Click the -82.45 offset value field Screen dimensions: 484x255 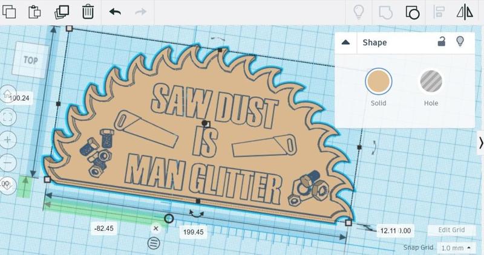[103, 228]
